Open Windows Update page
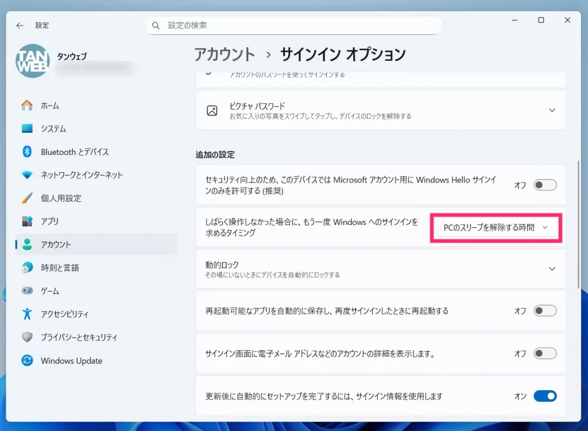Screen dimensions: 588x431 96,360
